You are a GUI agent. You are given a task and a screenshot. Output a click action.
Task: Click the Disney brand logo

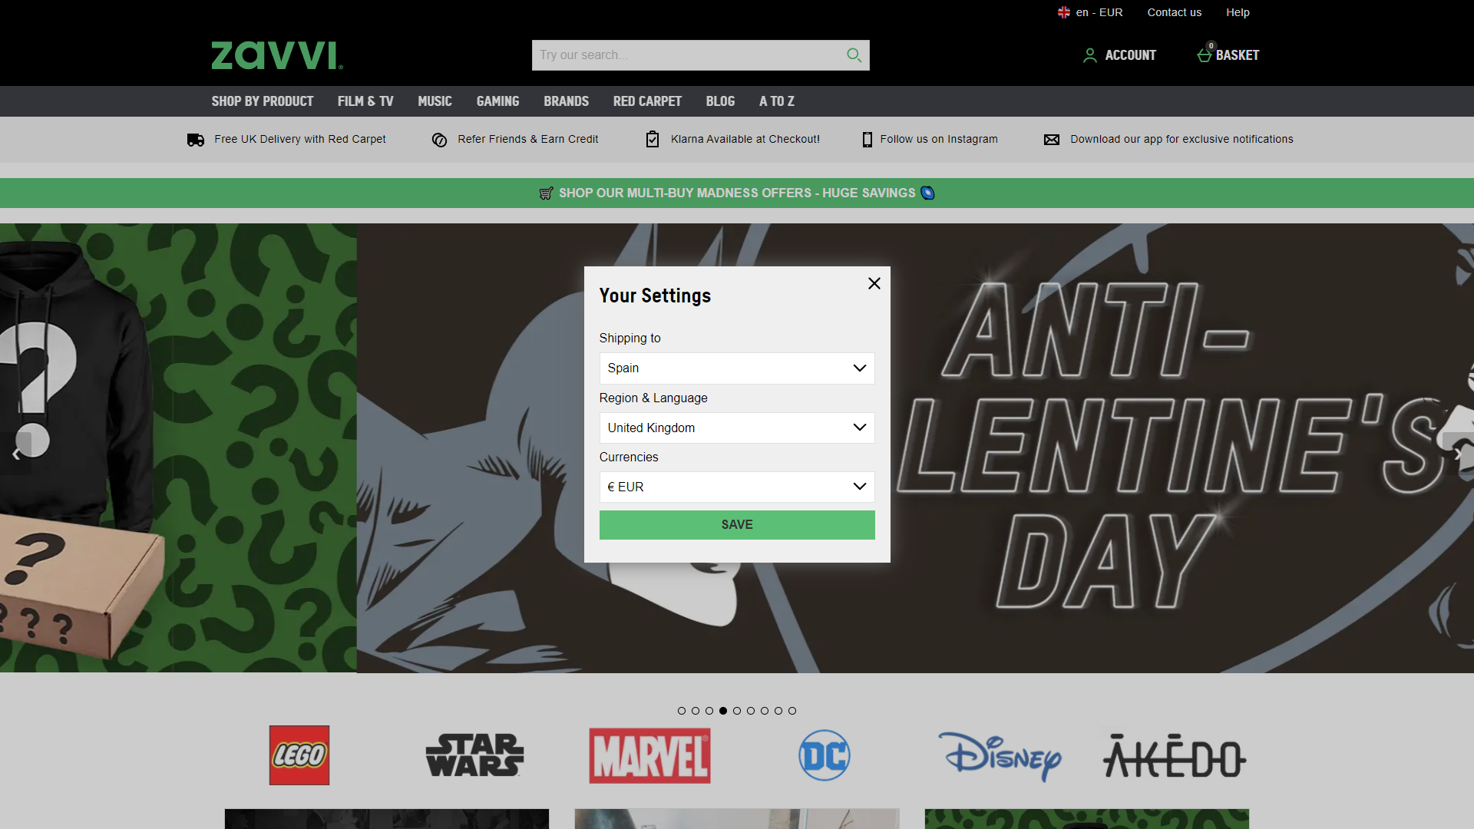1000,756
